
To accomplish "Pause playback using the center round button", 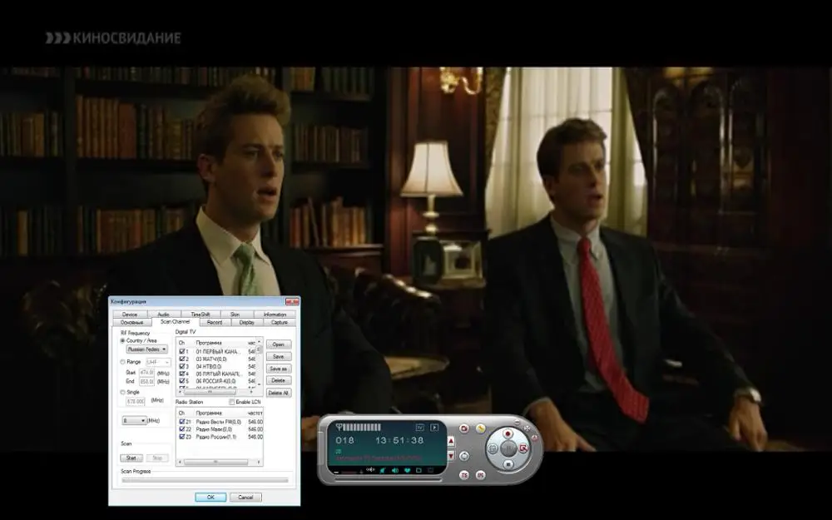I will click(x=509, y=448).
